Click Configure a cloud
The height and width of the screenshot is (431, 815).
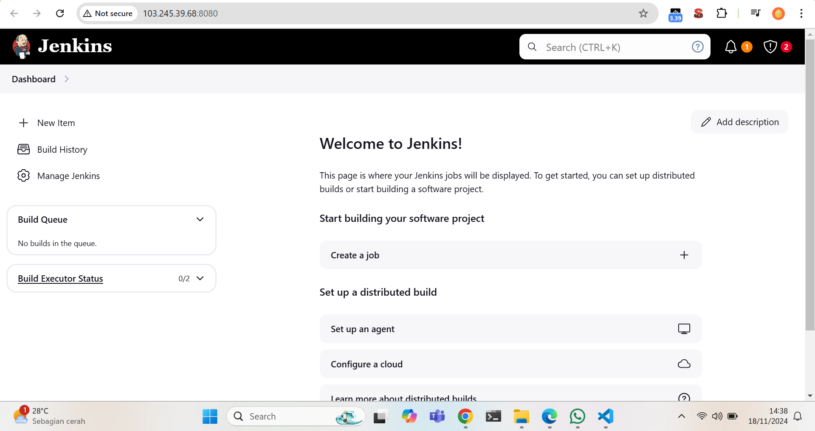[x=510, y=364]
